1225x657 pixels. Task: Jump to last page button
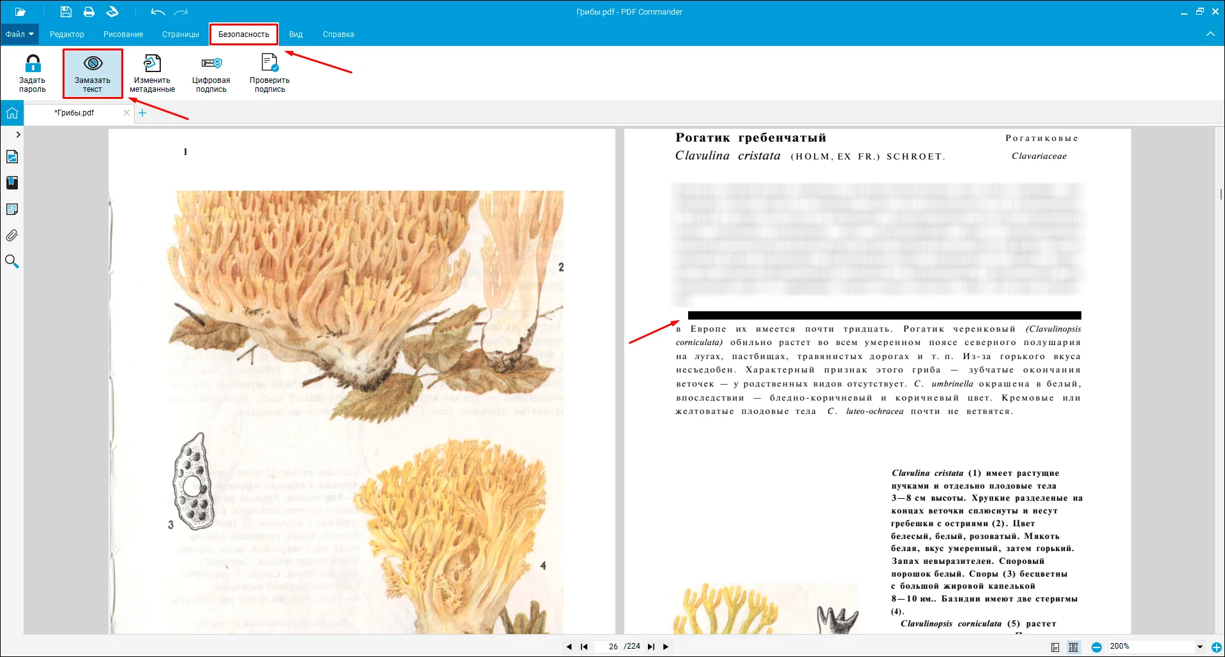click(650, 647)
